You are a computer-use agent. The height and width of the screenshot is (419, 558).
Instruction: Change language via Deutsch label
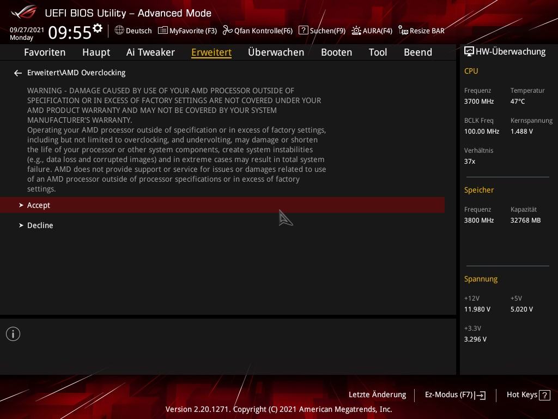pyautogui.click(x=139, y=31)
